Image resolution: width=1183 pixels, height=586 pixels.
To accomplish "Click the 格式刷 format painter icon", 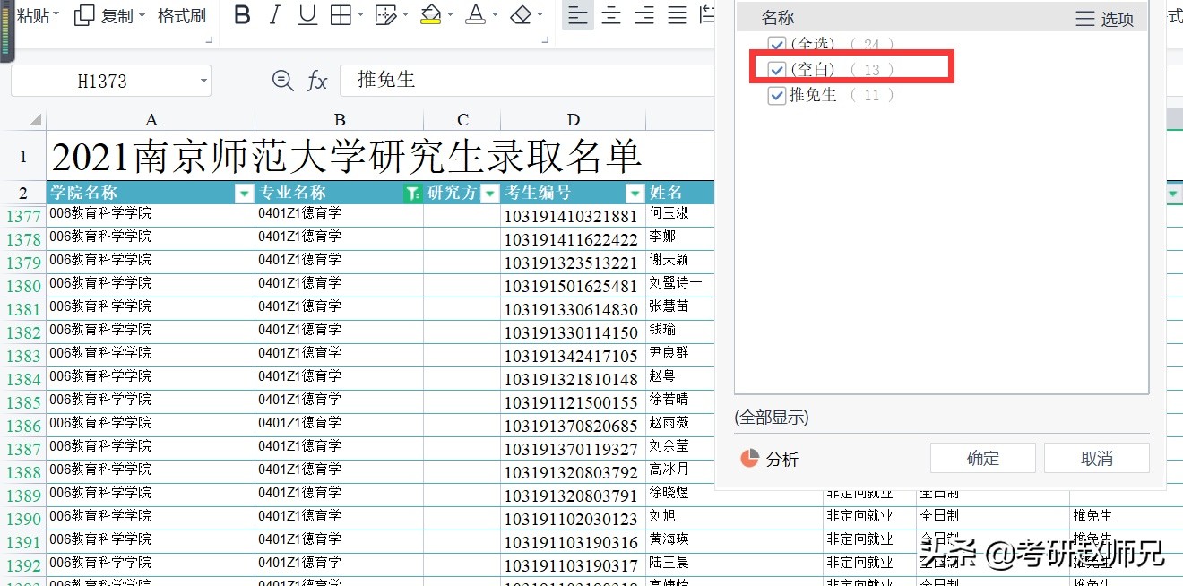I will [x=181, y=15].
